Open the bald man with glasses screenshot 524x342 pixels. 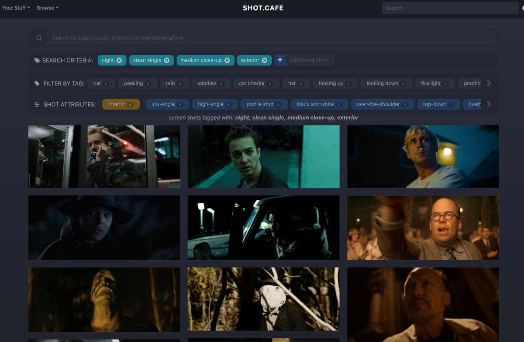[x=423, y=227]
